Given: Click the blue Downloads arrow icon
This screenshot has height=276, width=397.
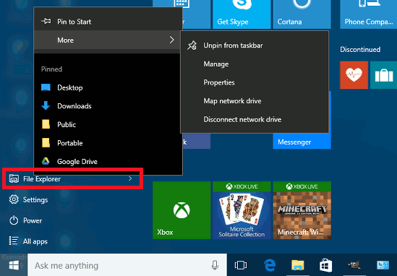Looking at the screenshot, I should [46, 105].
